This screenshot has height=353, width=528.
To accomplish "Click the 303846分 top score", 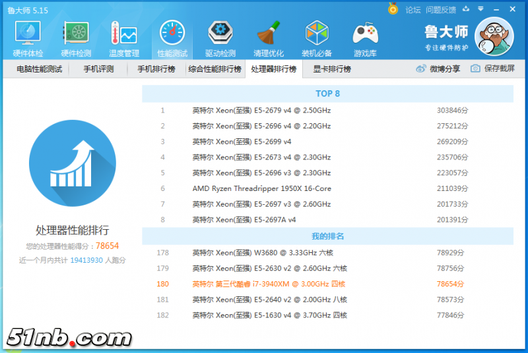I will point(452,111).
